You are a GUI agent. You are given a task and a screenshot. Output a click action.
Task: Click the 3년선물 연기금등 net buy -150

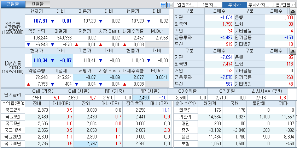[x=280, y=38]
